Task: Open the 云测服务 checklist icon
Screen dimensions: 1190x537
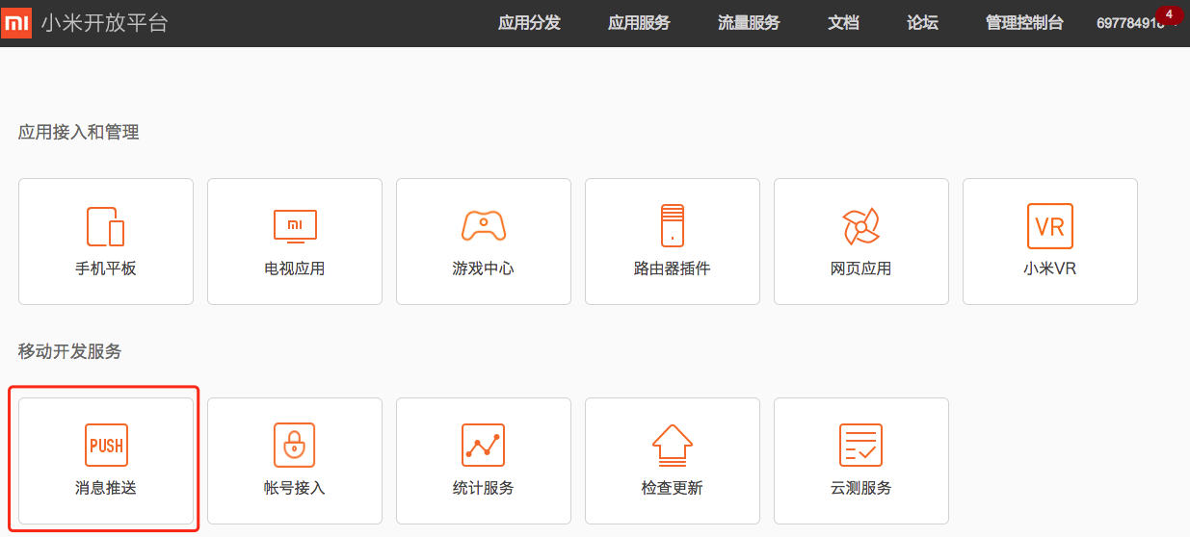Action: click(861, 445)
